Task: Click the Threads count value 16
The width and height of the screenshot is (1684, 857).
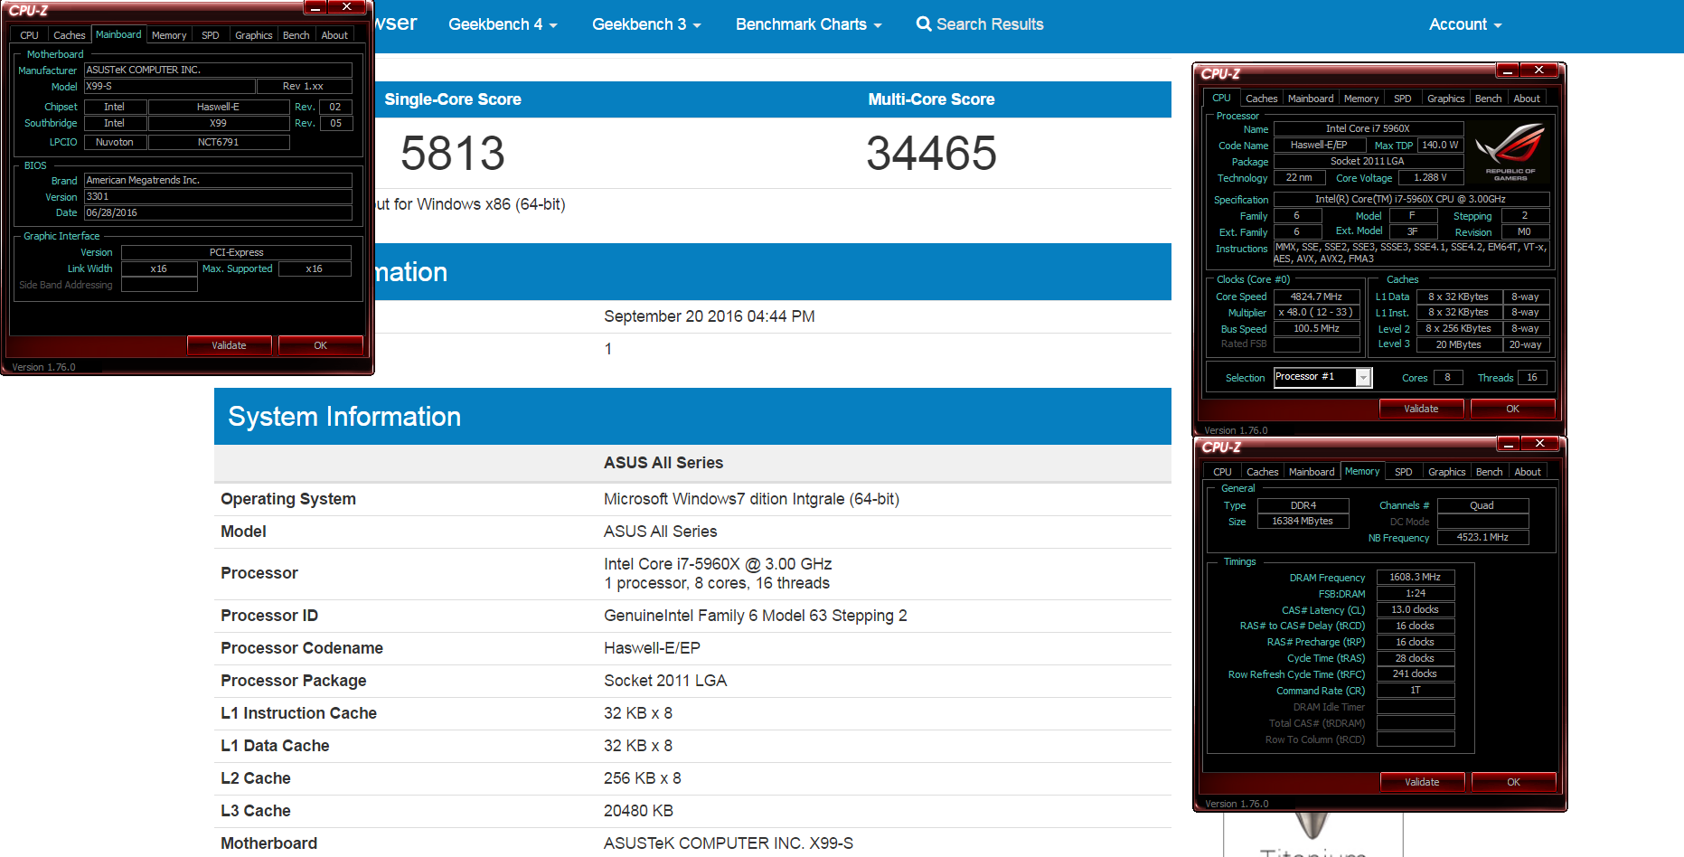Action: click(x=1532, y=377)
